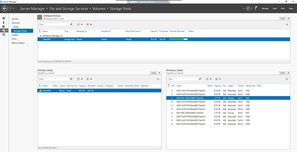Click the forward navigation arrow
This screenshot has width=297, height=152.
10,9
